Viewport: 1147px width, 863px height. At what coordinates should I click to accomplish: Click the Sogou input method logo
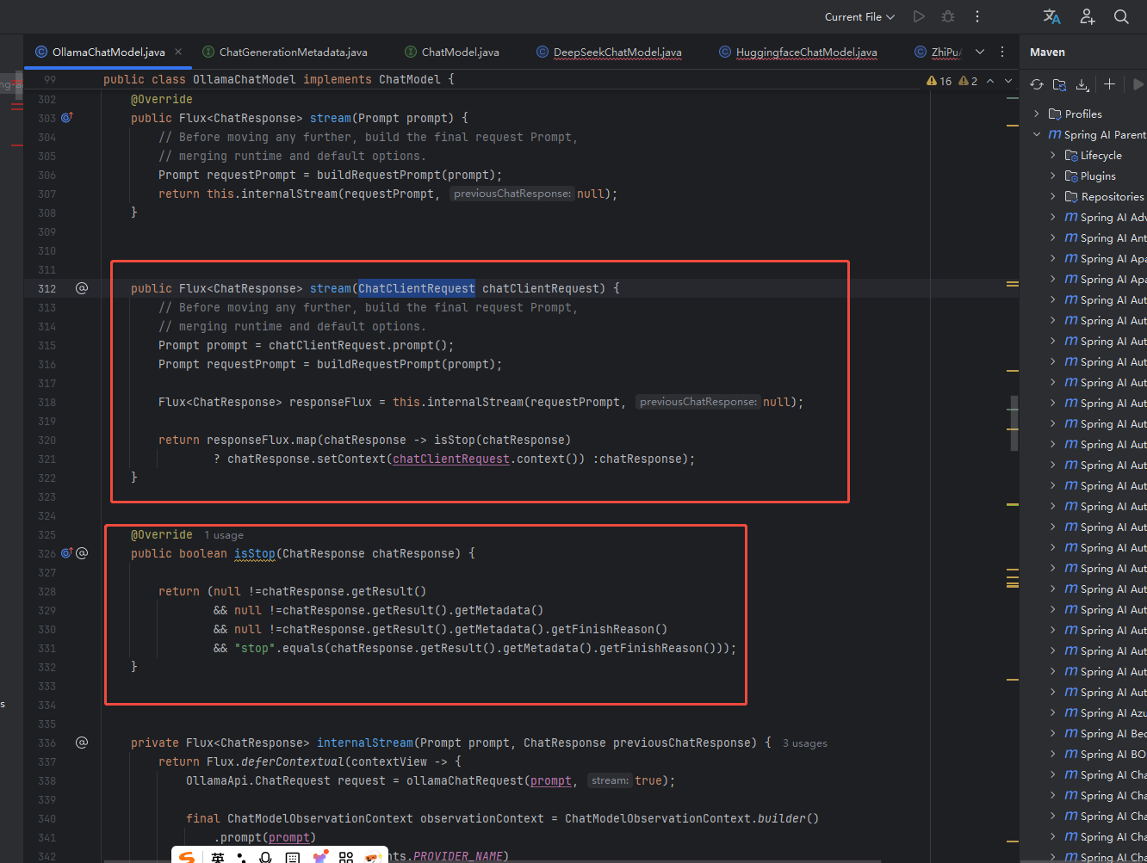[x=187, y=857]
